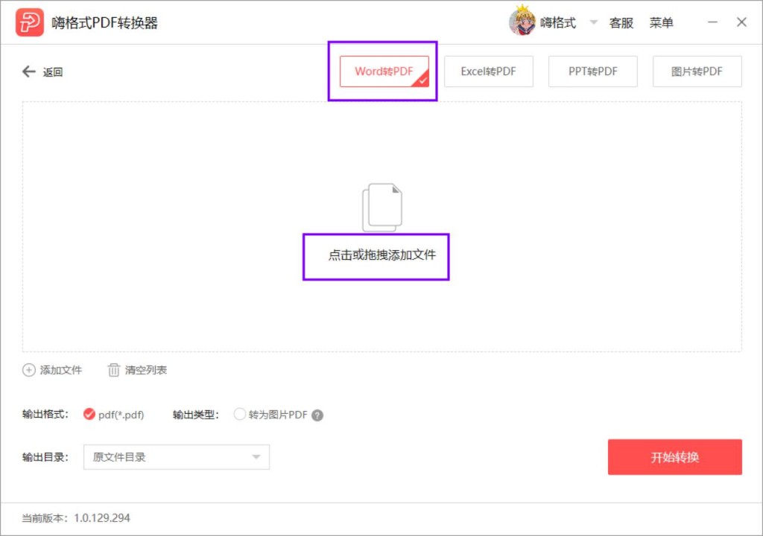Click the 点击或拖拽添加文件 text
The height and width of the screenshot is (536, 763).
(382, 255)
